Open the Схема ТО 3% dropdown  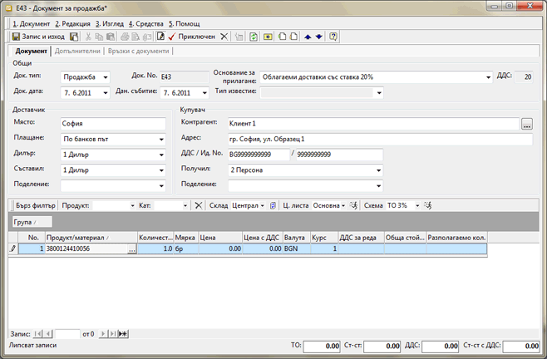(x=417, y=206)
